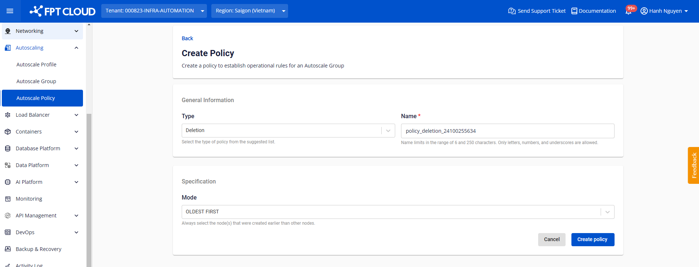Click the Back link
699x267 pixels.
[187, 38]
